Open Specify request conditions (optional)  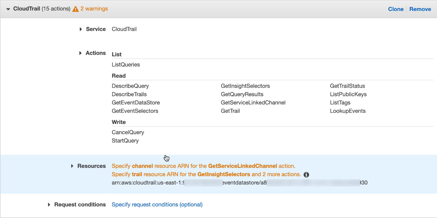coord(157,204)
